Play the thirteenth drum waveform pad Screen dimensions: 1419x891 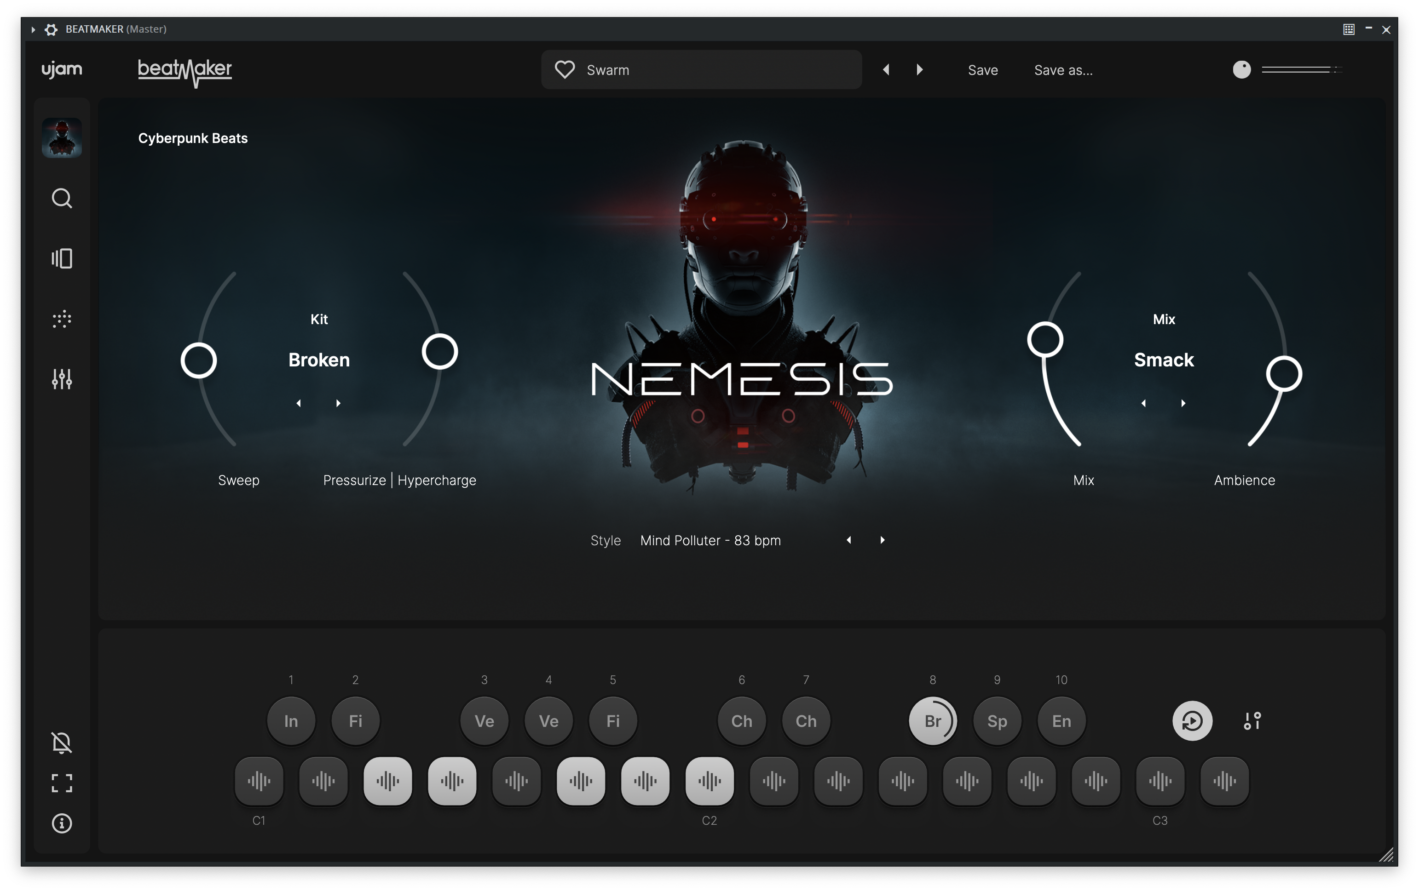pos(1031,782)
